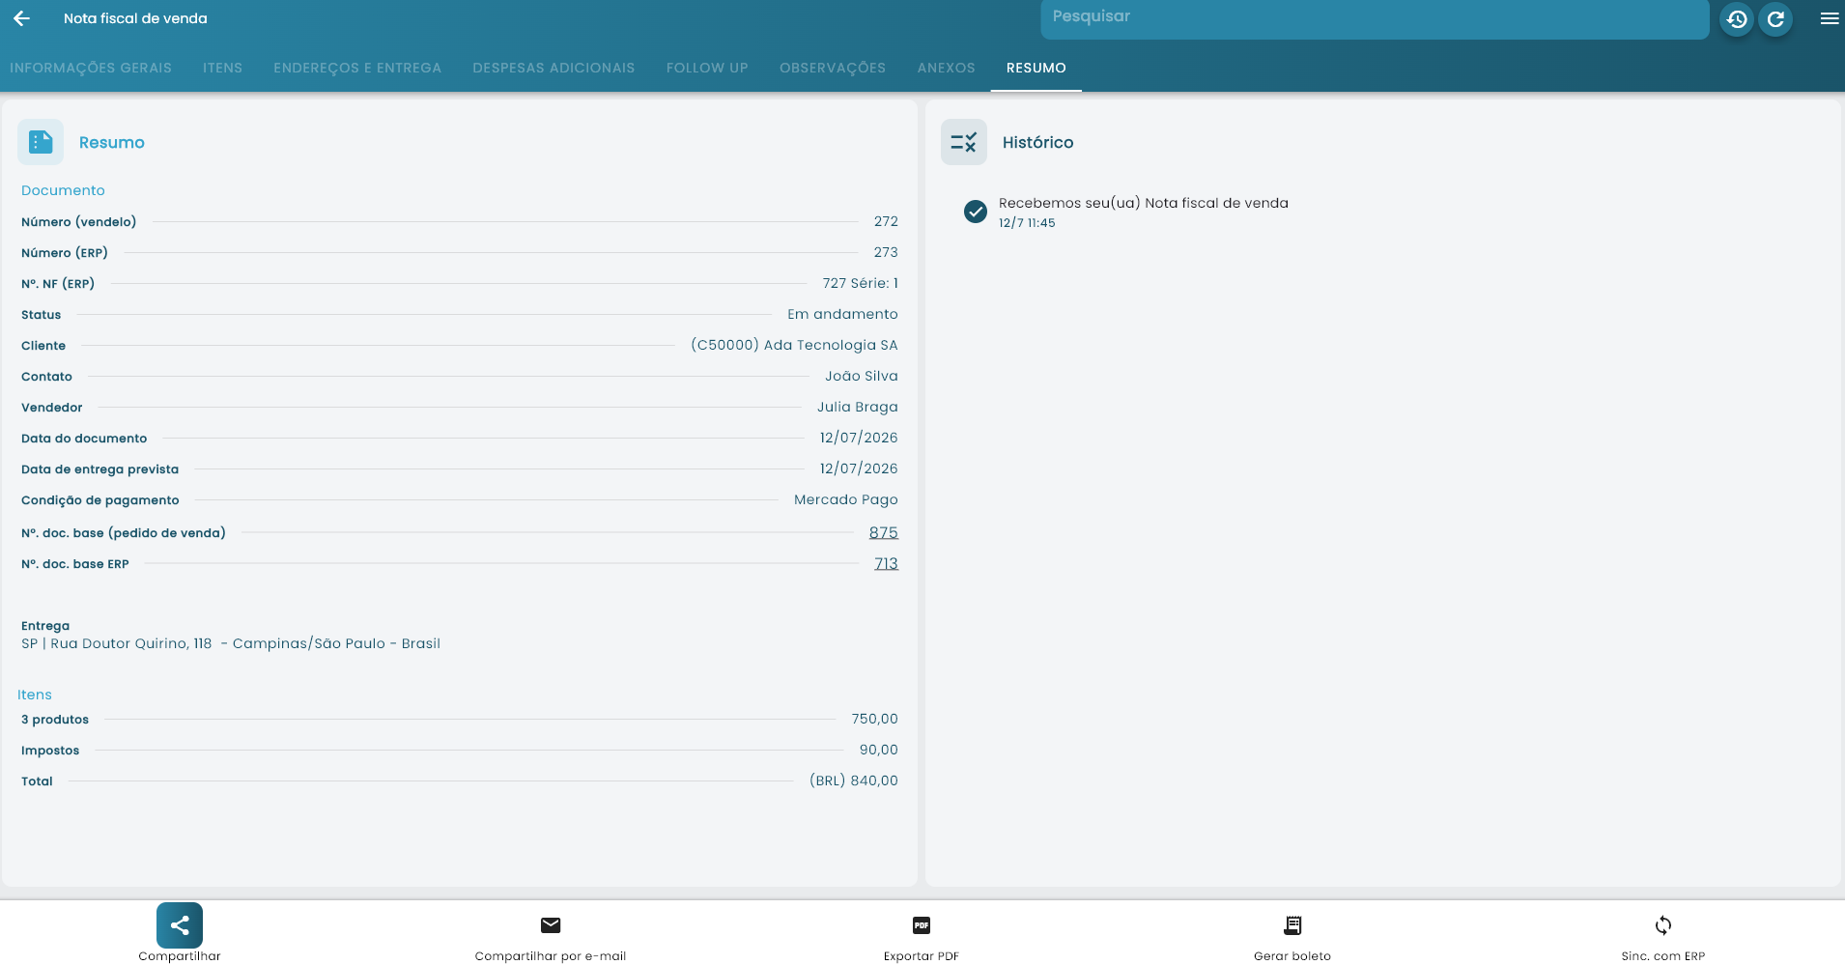
Task: Click the received-status check mark
Action: [976, 212]
